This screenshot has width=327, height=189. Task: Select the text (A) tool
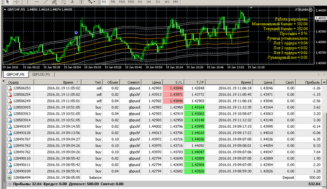point(72,2)
